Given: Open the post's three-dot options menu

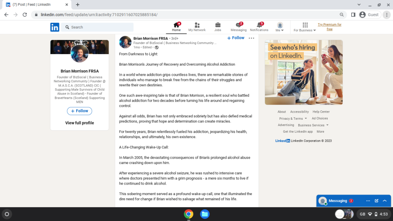Looking at the screenshot, I should (251, 38).
